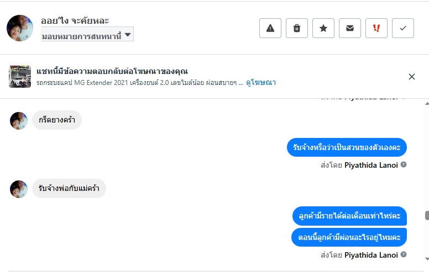Click customer avatar beside กรีดยางคร้า message
Screen dimensions: 429x272
(19, 120)
